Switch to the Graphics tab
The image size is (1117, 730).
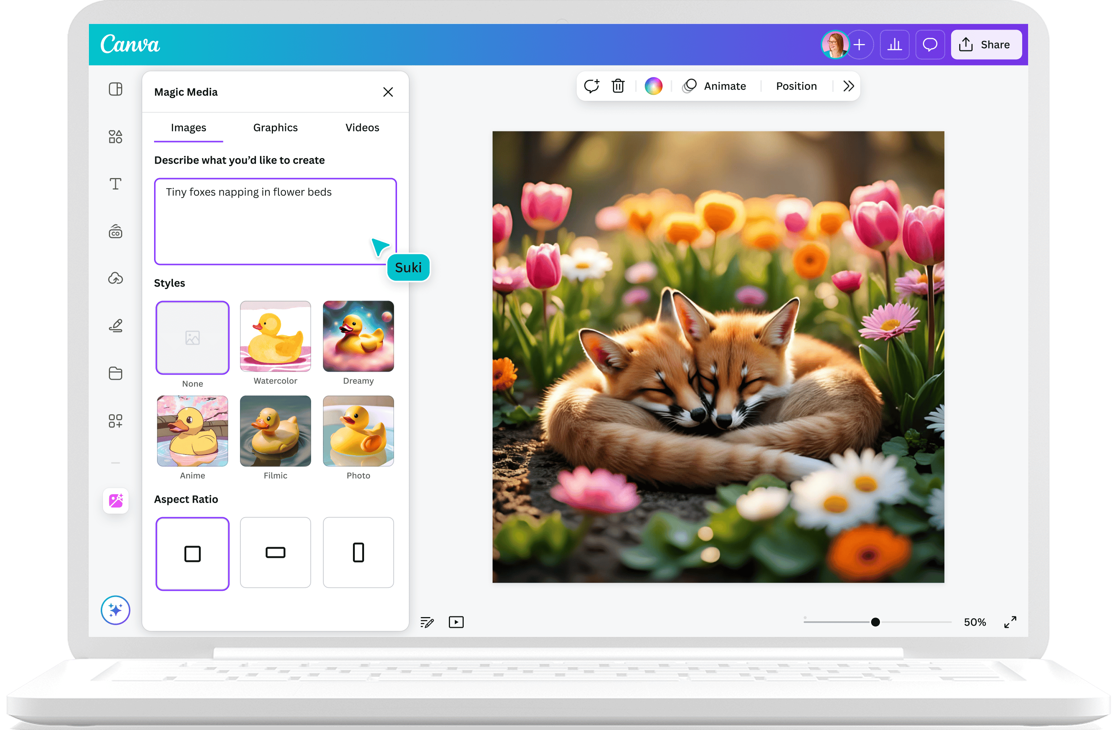click(276, 128)
